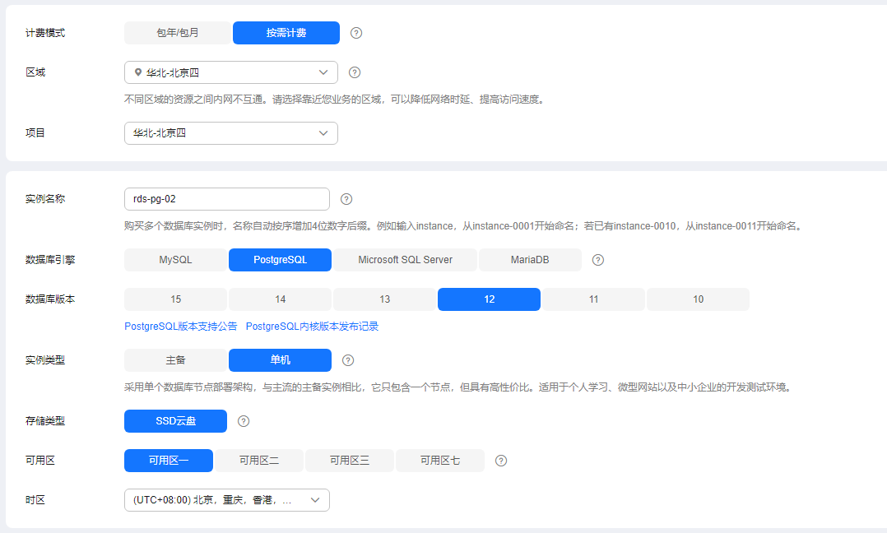
Task: Open PostgreSQL内核版本发布记录 link
Action: coord(313,326)
